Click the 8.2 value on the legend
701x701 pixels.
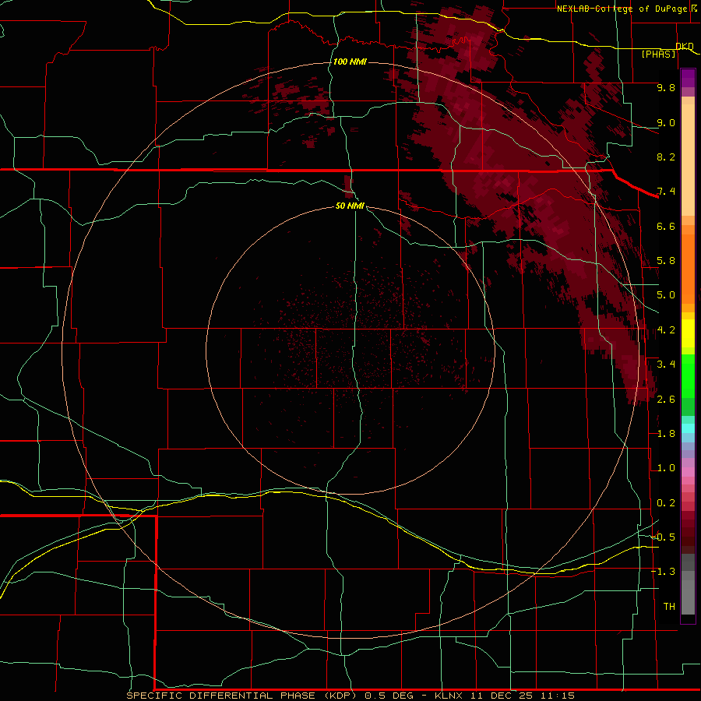tap(666, 157)
